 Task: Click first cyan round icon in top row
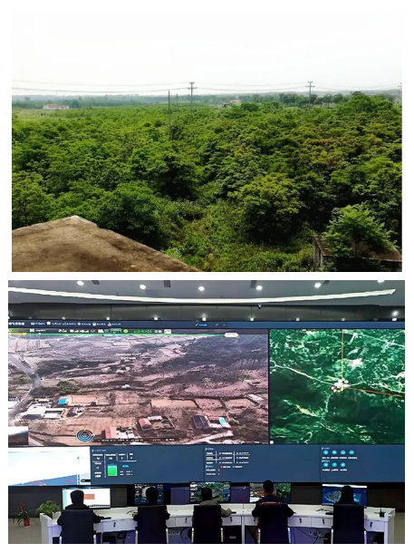(x=325, y=452)
